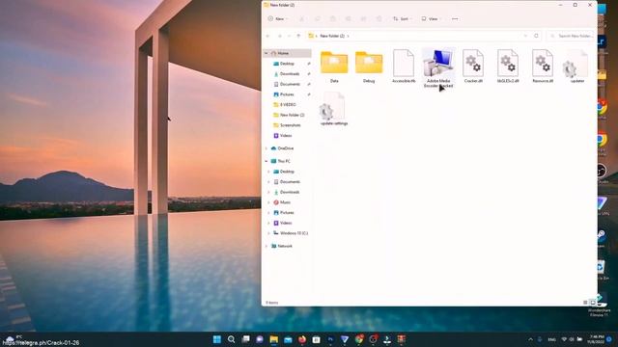Open the Sort dropdown

[403, 19]
